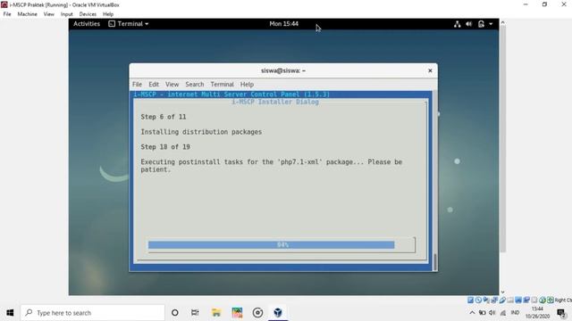The image size is (572, 321).
Task: Click the VirtualBox hard disk activity icon
Action: (x=471, y=300)
